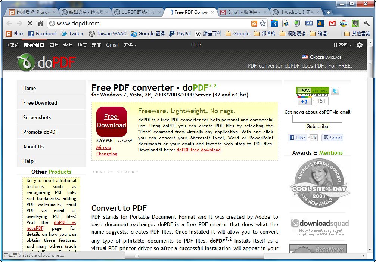This screenshot has width=376, height=262.
Task: Click the Subscribe button
Action: (x=317, y=126)
